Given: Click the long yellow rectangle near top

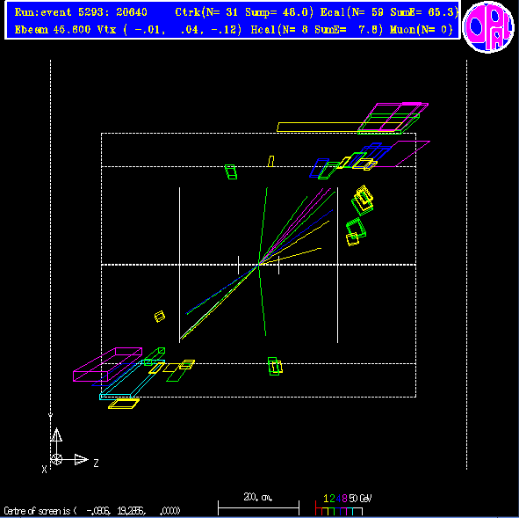Looking at the screenshot, I should pos(339,127).
